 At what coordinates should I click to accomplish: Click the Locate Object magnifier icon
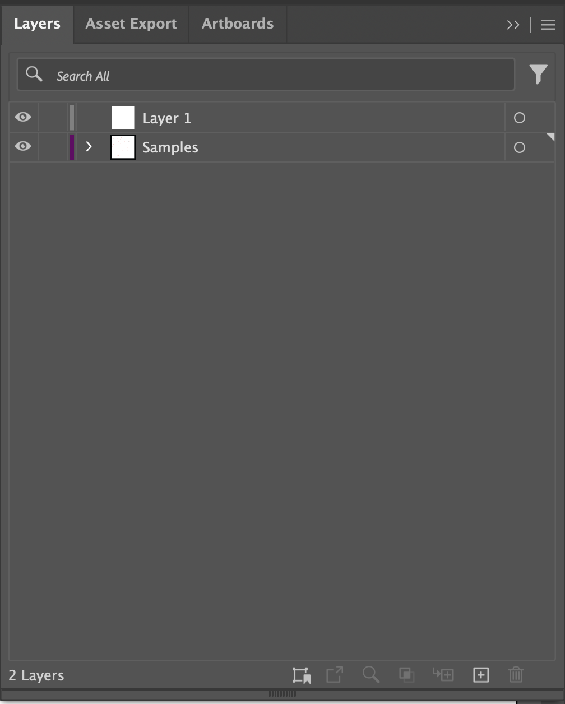[371, 675]
